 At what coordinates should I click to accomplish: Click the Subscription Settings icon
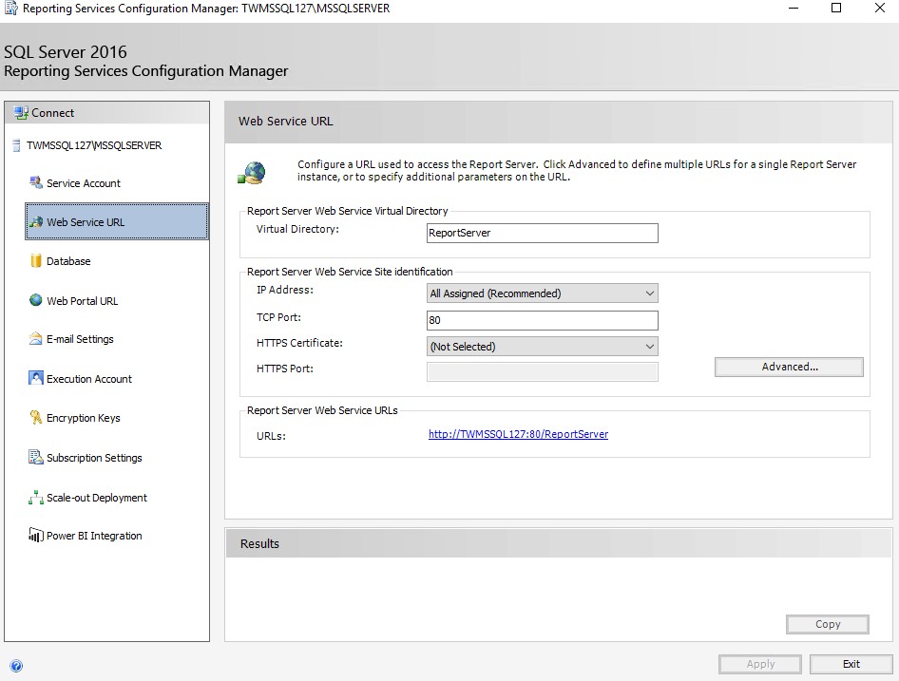click(x=35, y=458)
